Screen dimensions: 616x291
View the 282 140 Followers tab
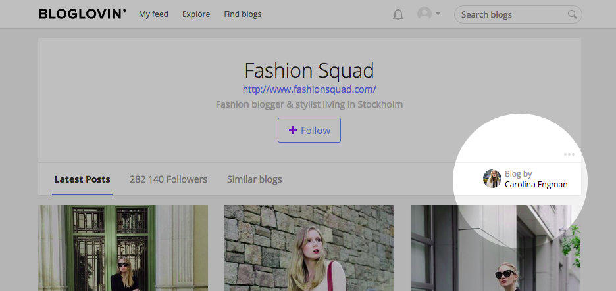(168, 179)
